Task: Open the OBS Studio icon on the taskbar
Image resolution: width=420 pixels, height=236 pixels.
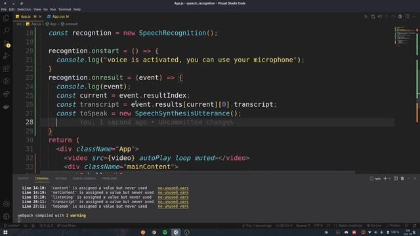Action: coord(186,232)
